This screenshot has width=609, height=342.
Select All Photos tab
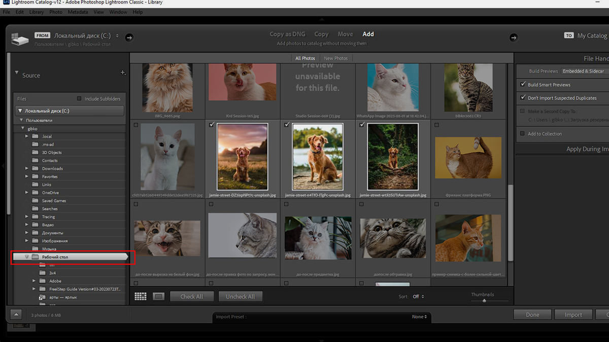pyautogui.click(x=306, y=58)
